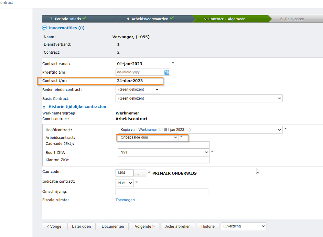Screen dimensions: 323x237
Task: Click the Volgende button
Action: coord(145,226)
